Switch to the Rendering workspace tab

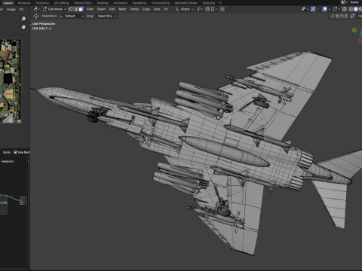[140, 3]
